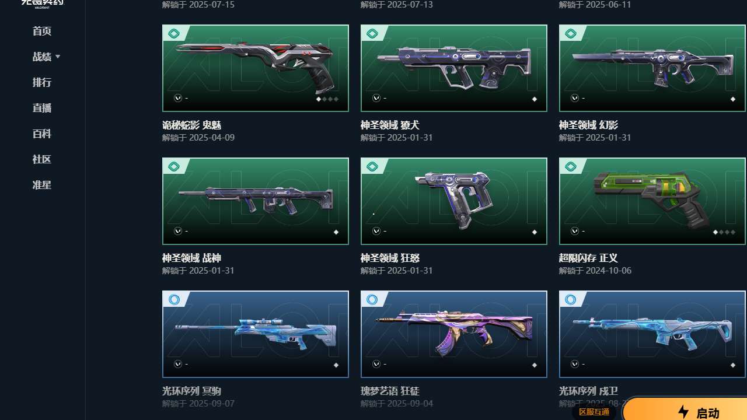Screen dimensions: 747x420
Task: Select first variant diamond on 诡秘蛇影 鬼魅 card
Action: pyautogui.click(x=319, y=99)
